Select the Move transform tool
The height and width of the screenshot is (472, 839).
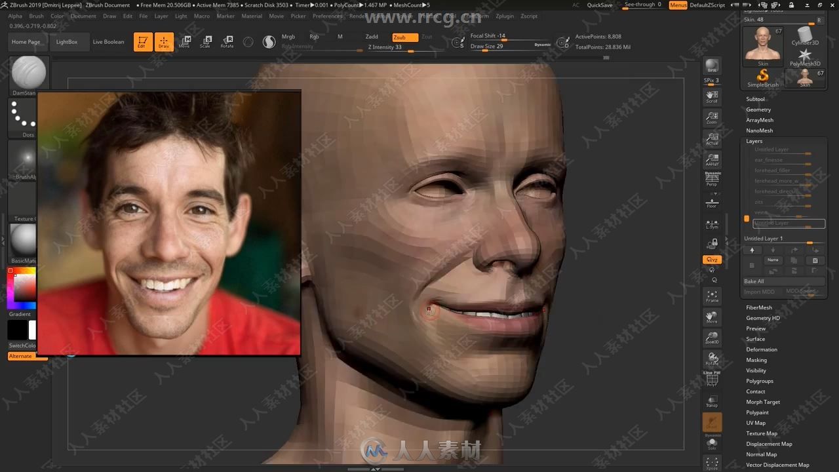pyautogui.click(x=185, y=42)
